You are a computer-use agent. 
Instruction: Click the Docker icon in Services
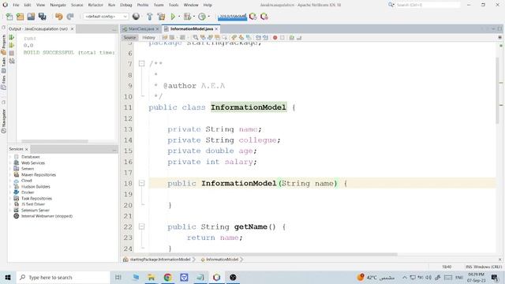point(17,192)
